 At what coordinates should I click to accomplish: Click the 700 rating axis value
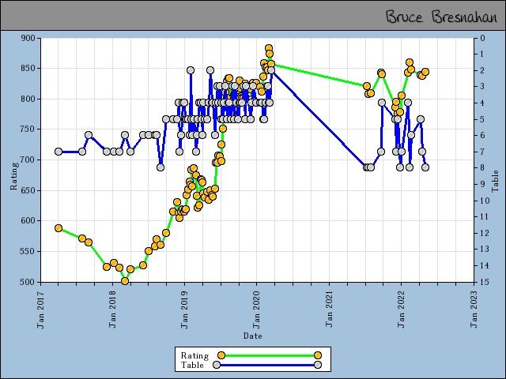pos(28,159)
